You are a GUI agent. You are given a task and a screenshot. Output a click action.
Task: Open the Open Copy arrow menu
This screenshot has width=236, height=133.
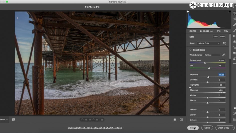[x=233, y=128]
